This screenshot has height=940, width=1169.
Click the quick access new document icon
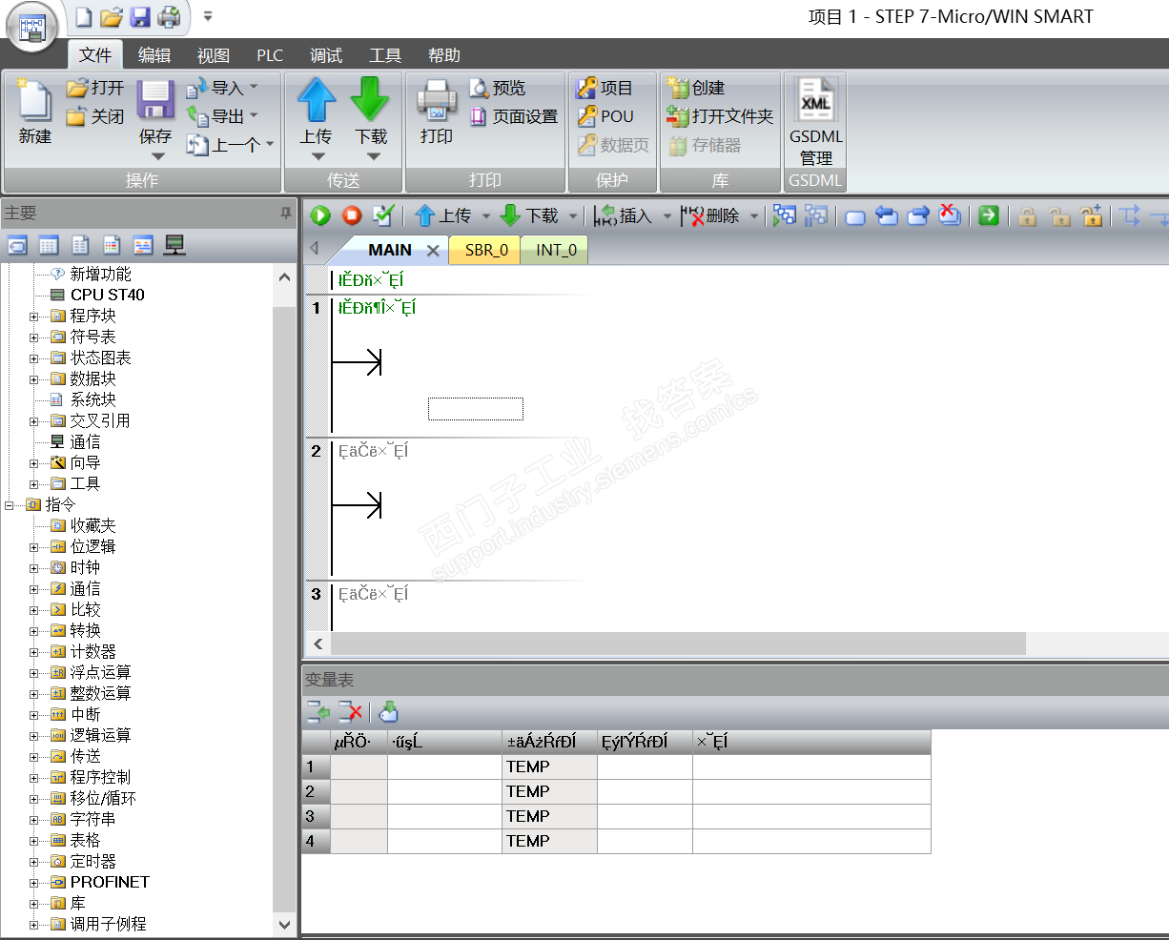click(x=85, y=16)
